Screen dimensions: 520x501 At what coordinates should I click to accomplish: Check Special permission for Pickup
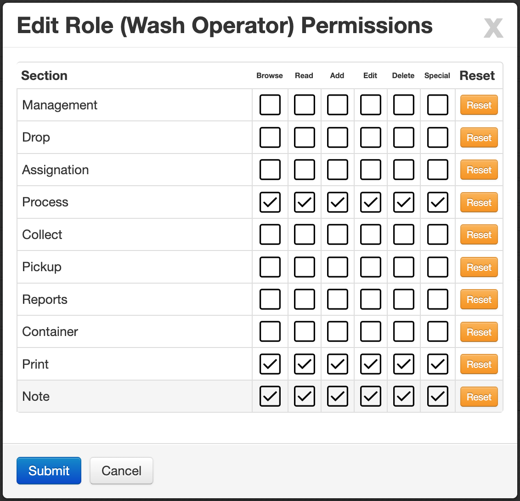pyautogui.click(x=438, y=267)
